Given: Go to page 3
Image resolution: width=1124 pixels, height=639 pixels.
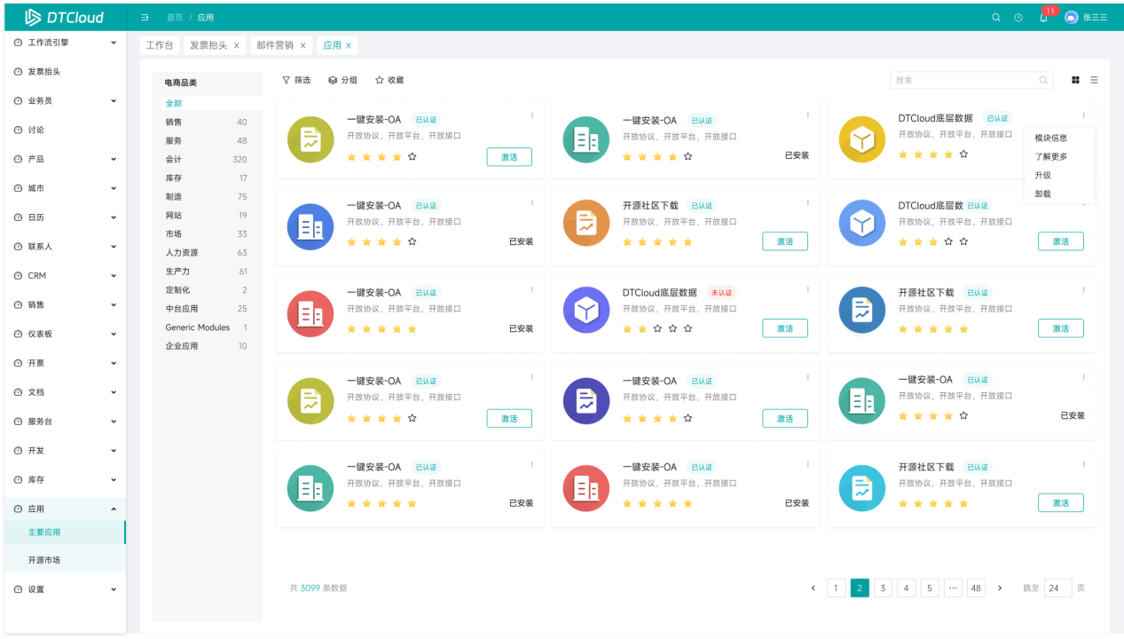Looking at the screenshot, I should [883, 588].
